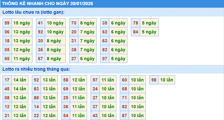224x120 pixels.
Task: Select lotto number 70 cell
Action: [74, 23]
